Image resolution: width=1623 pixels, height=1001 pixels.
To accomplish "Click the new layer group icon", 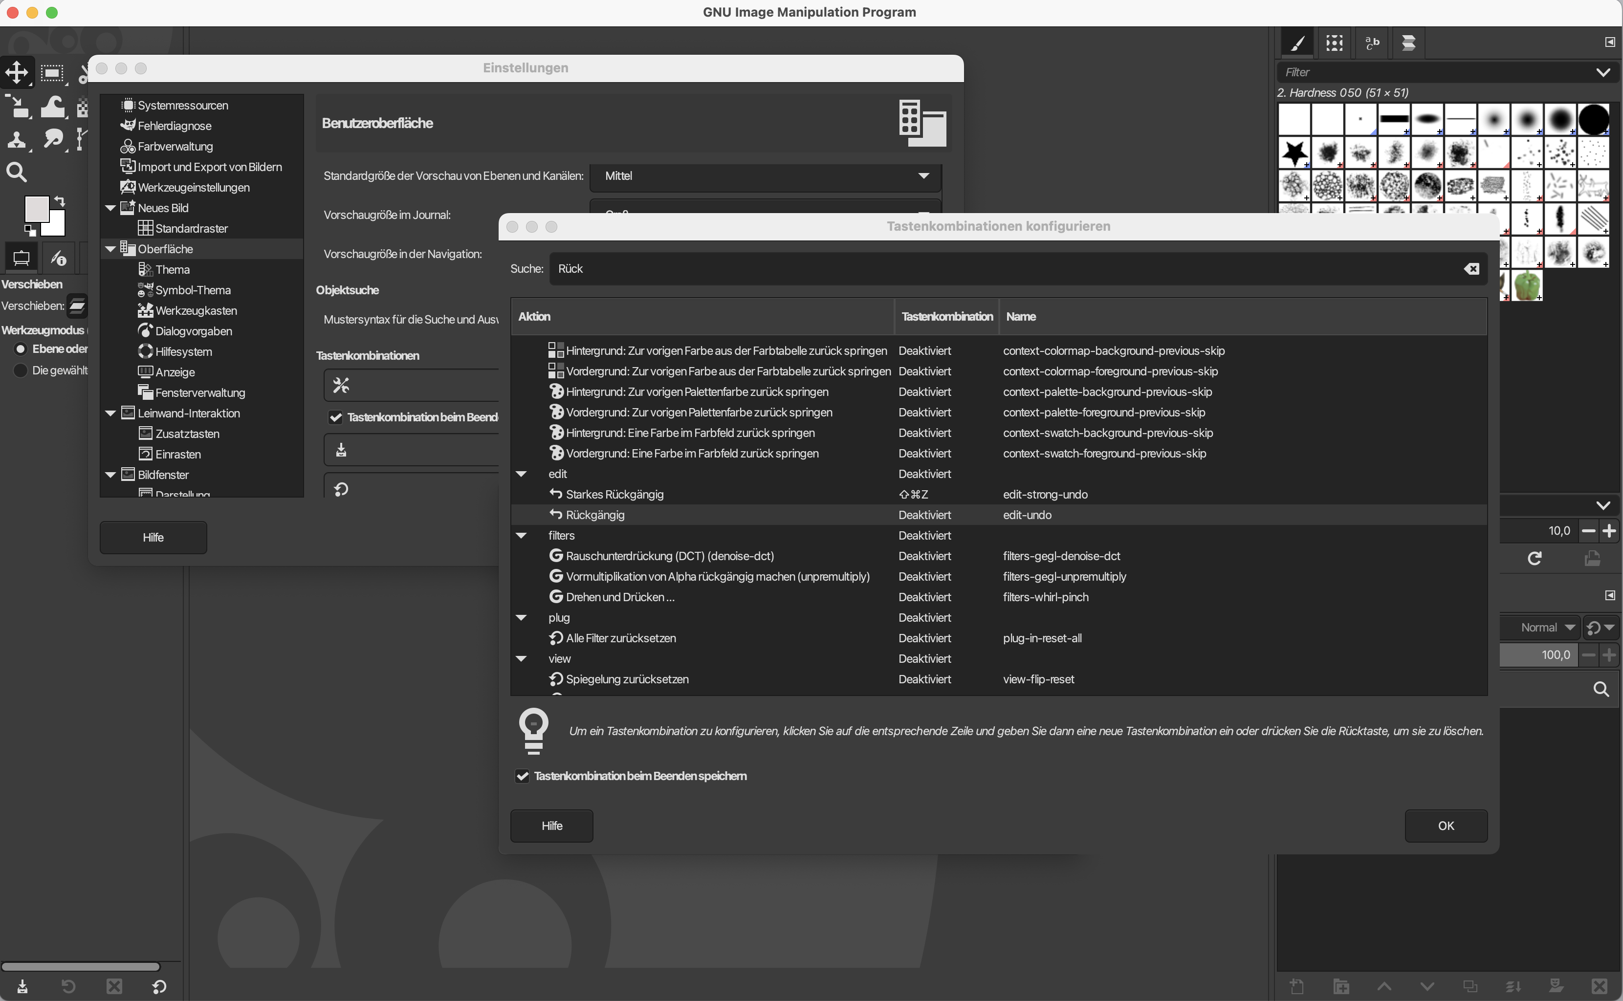I will 1341,986.
